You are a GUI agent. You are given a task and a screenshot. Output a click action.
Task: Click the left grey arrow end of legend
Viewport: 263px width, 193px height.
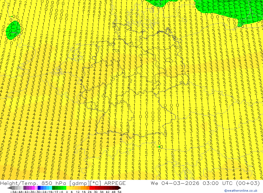[x=9, y=188]
